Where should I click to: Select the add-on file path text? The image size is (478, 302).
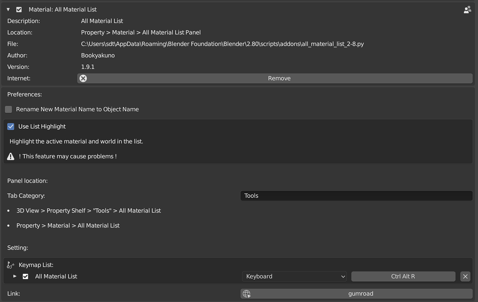click(222, 44)
